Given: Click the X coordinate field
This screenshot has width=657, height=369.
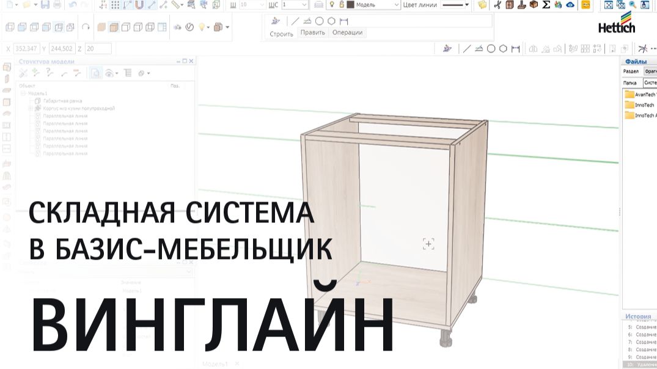Looking at the screenshot, I should click(26, 49).
